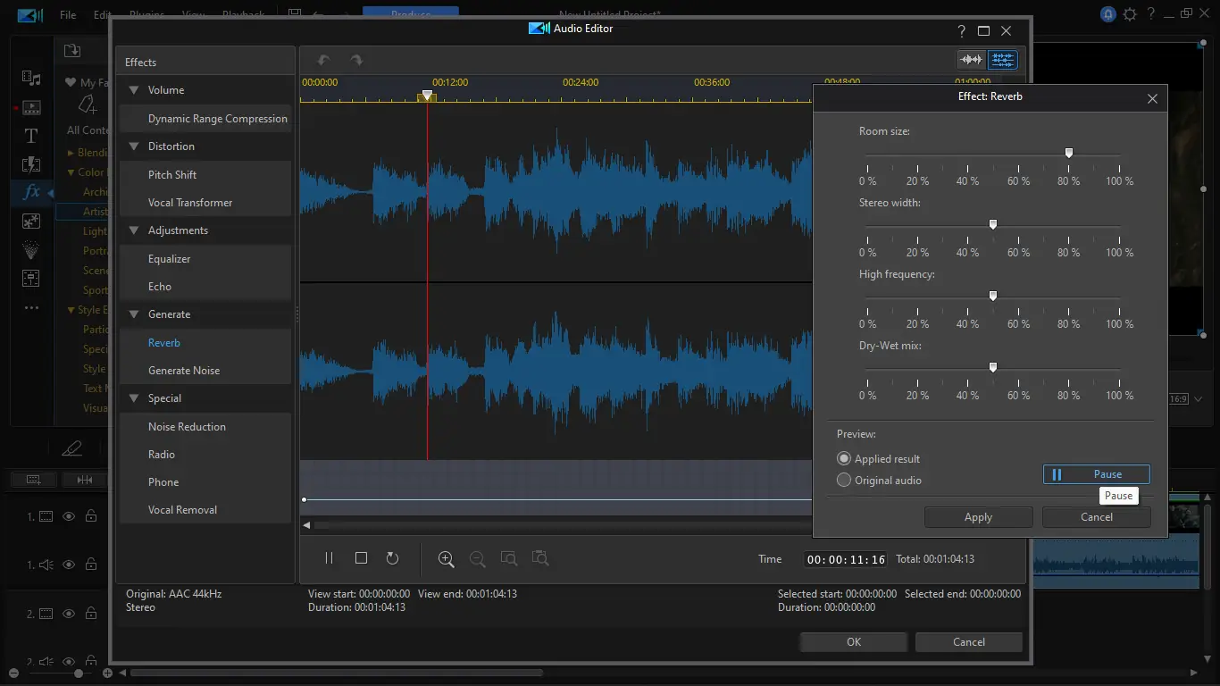Open the File menu
Viewport: 1220px width, 686px height.
coord(68,15)
